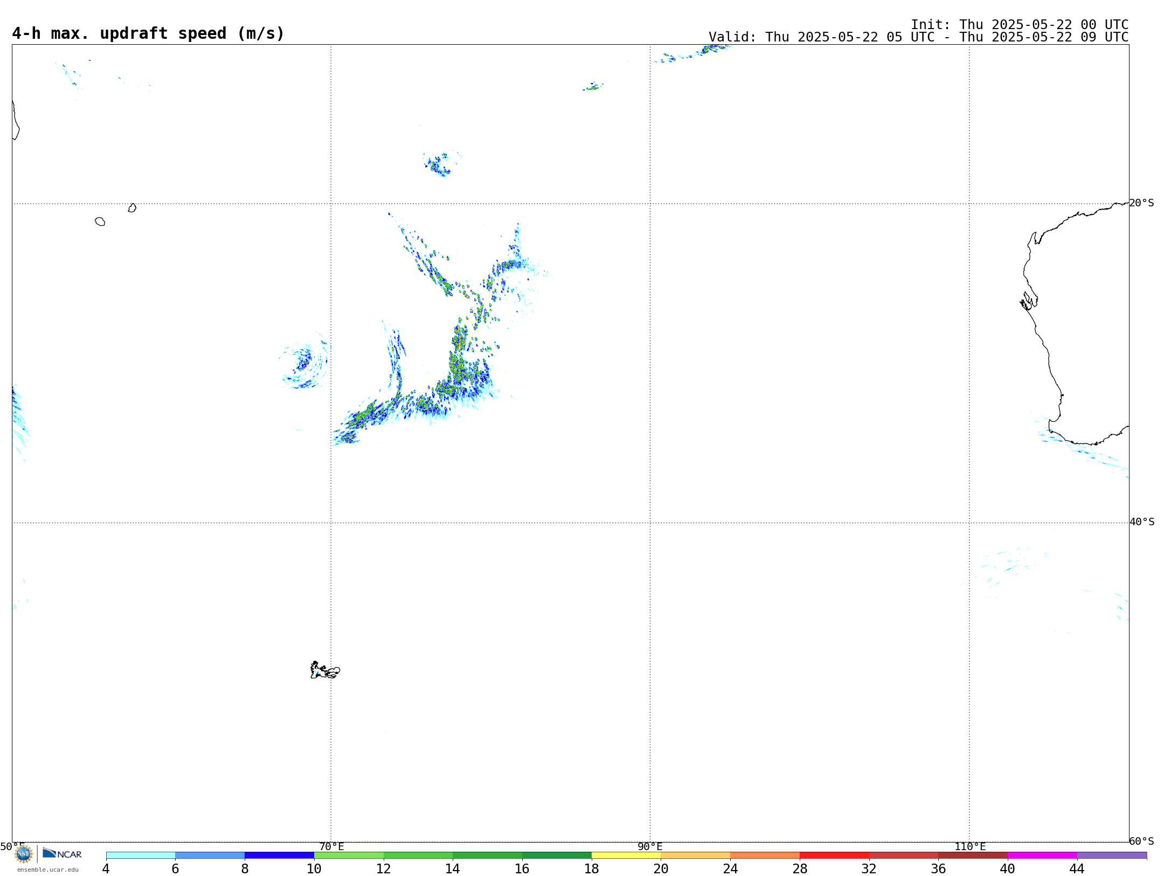This screenshot has width=1164, height=876.
Task: Select the light orange 20–24 m/s swatch
Action: pos(696,855)
